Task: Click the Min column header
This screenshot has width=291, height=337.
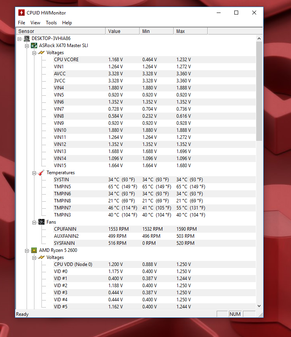Action: click(x=156, y=31)
